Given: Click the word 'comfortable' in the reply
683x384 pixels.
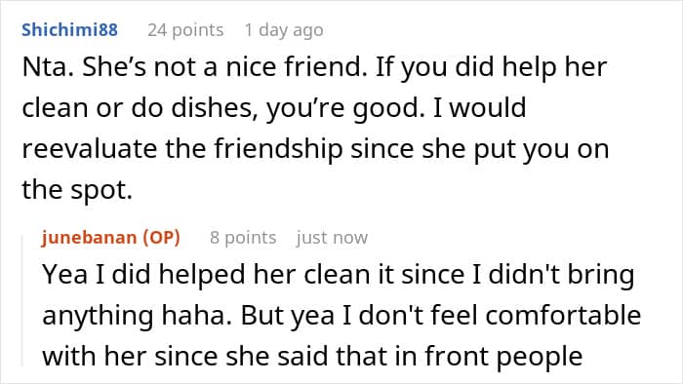Looking at the screenshot, I should [x=563, y=315].
